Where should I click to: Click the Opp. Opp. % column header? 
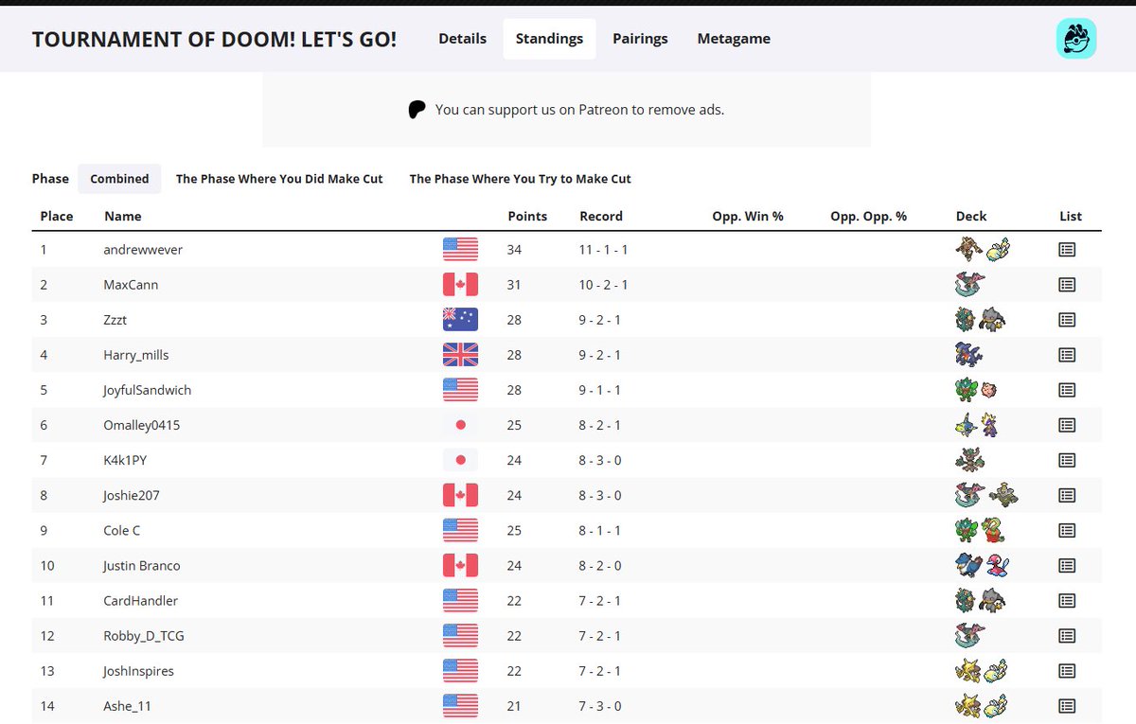(868, 216)
